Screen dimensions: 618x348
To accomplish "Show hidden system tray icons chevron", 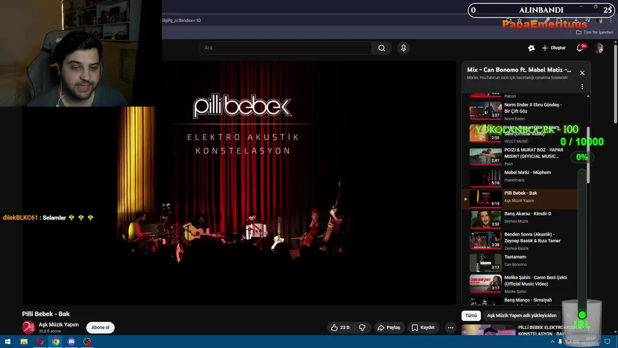I will [x=552, y=342].
